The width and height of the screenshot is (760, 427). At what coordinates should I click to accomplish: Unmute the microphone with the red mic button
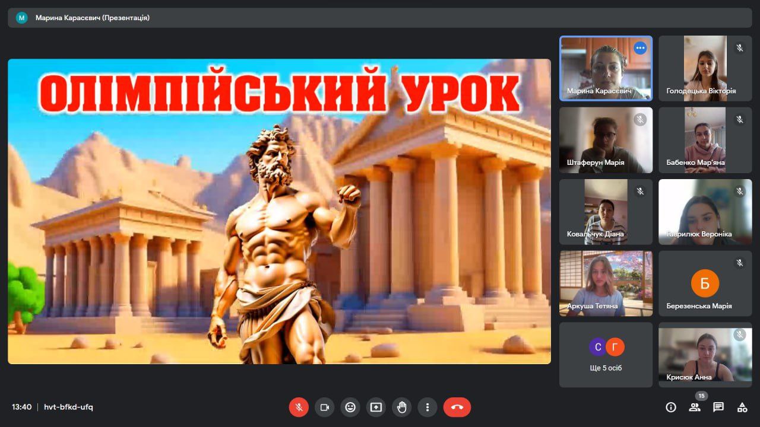299,407
